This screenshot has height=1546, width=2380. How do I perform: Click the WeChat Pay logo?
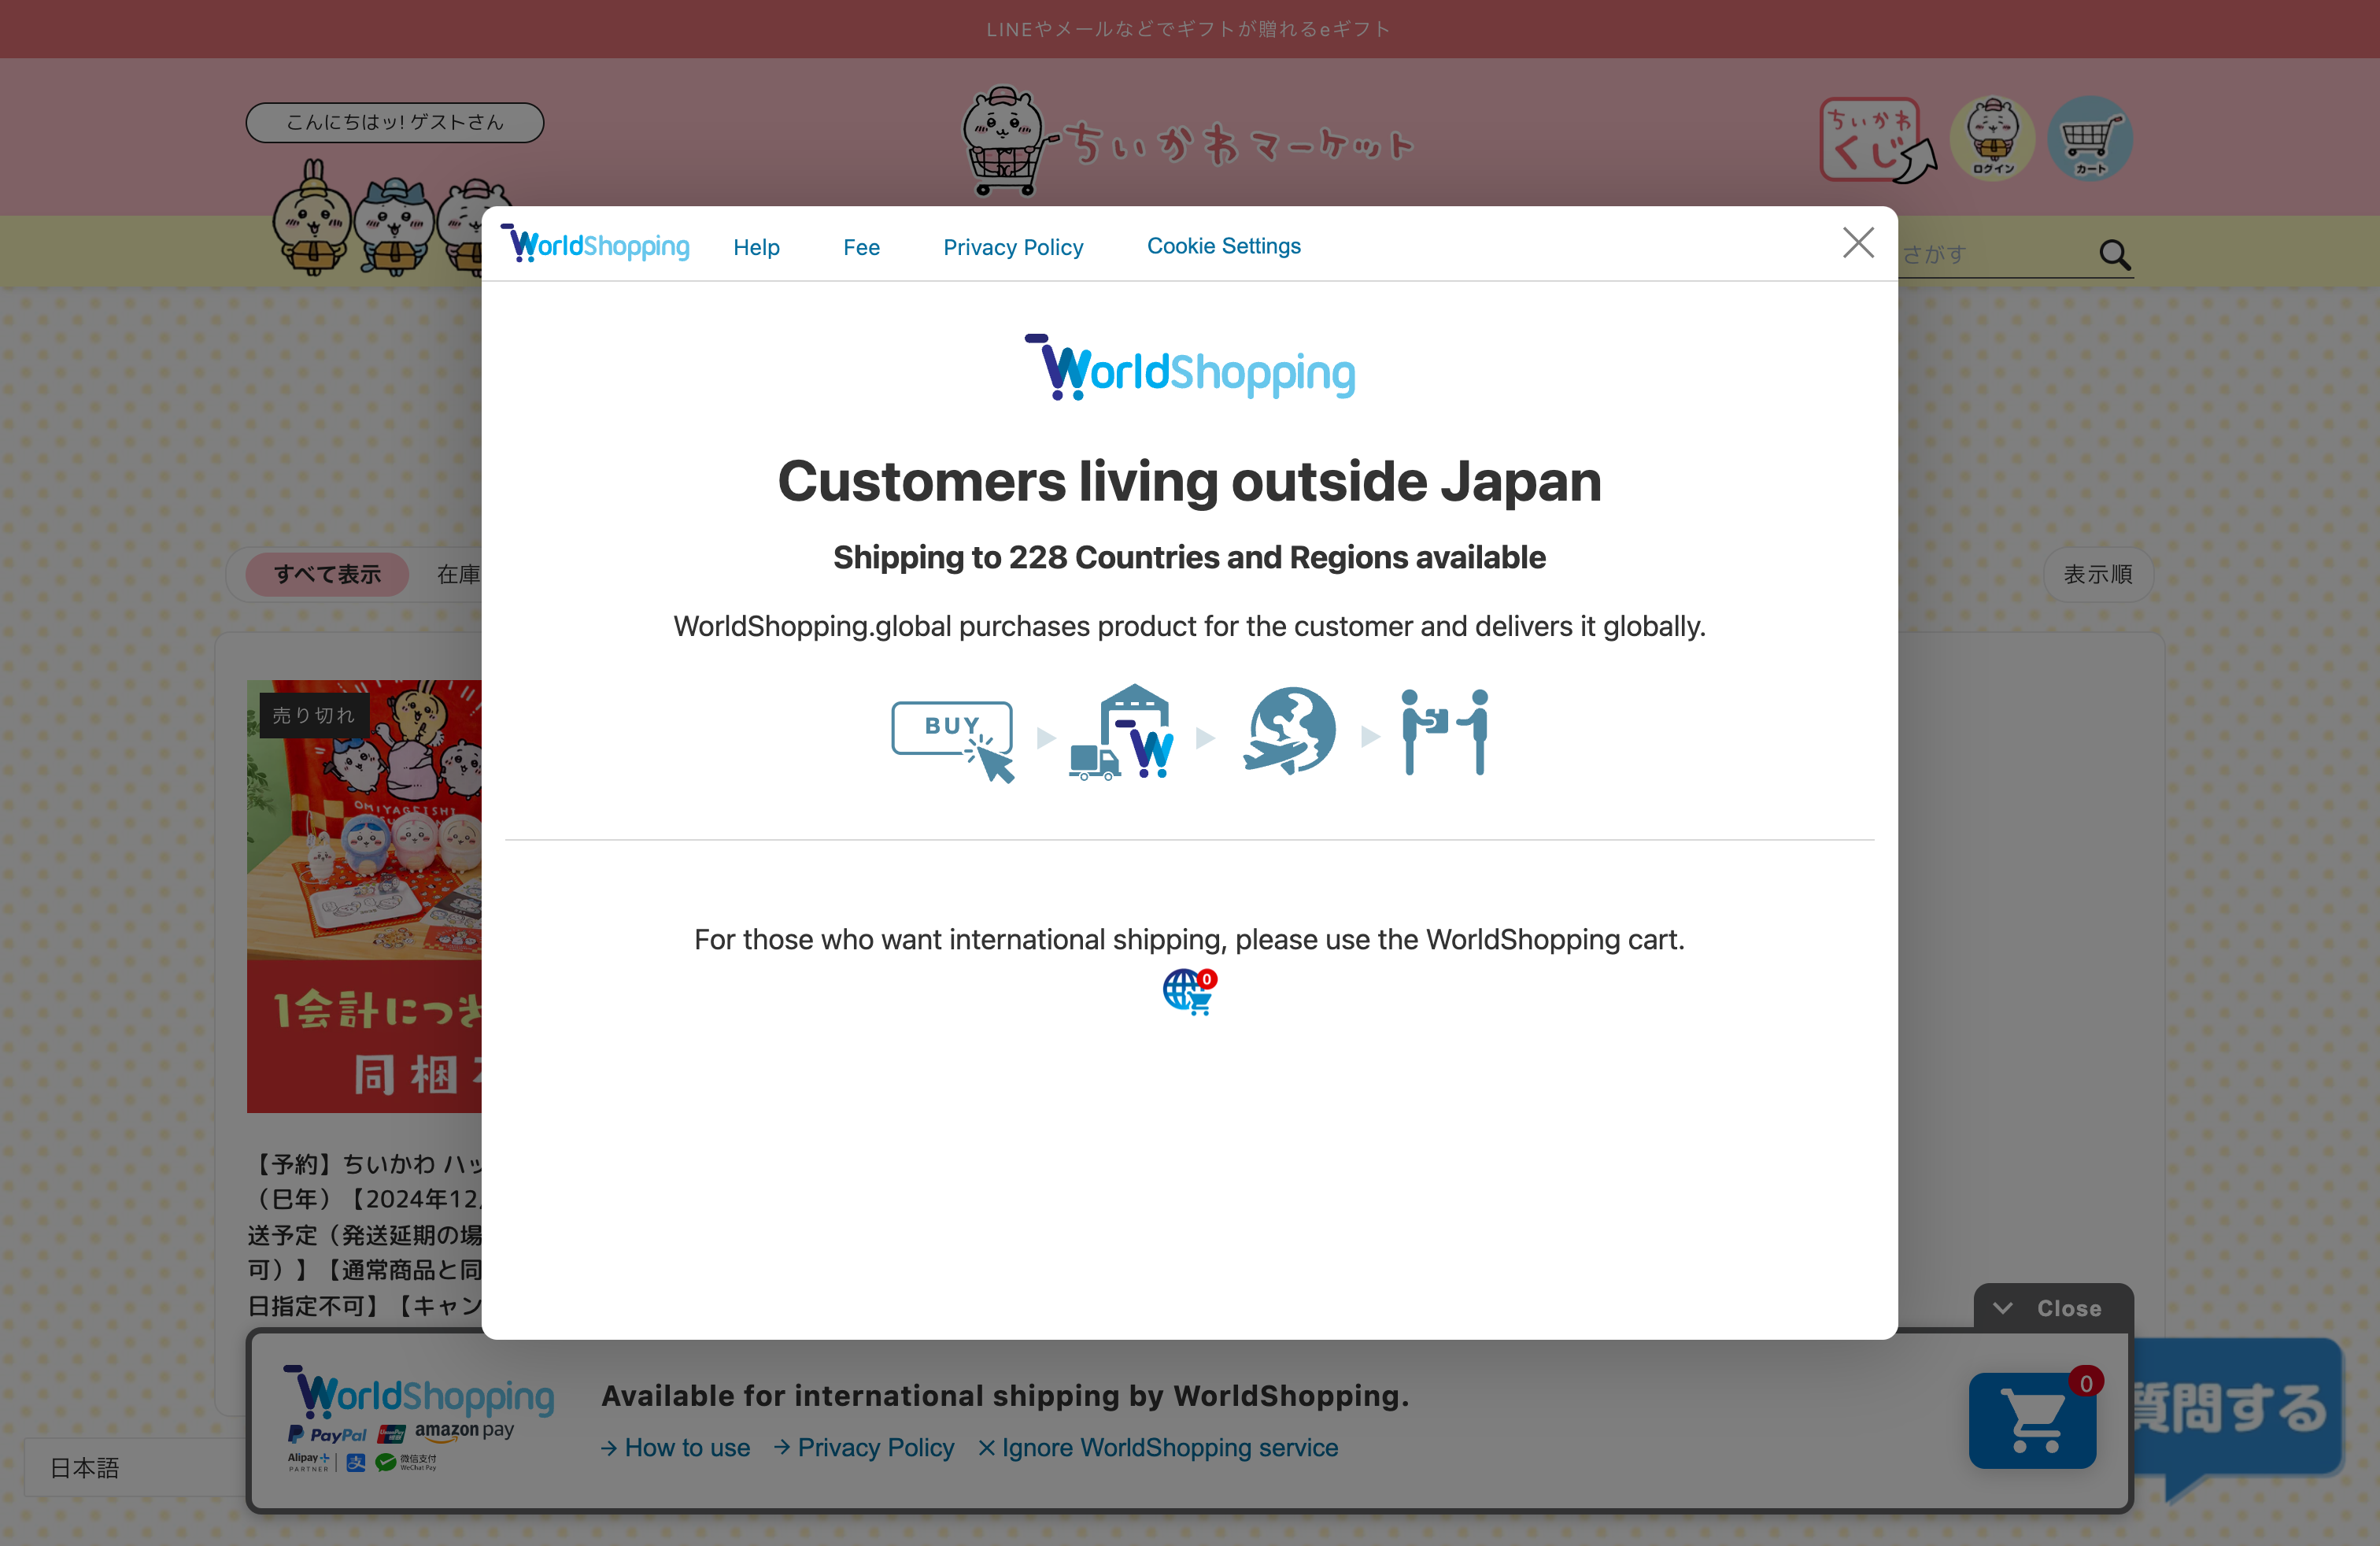pos(406,1462)
